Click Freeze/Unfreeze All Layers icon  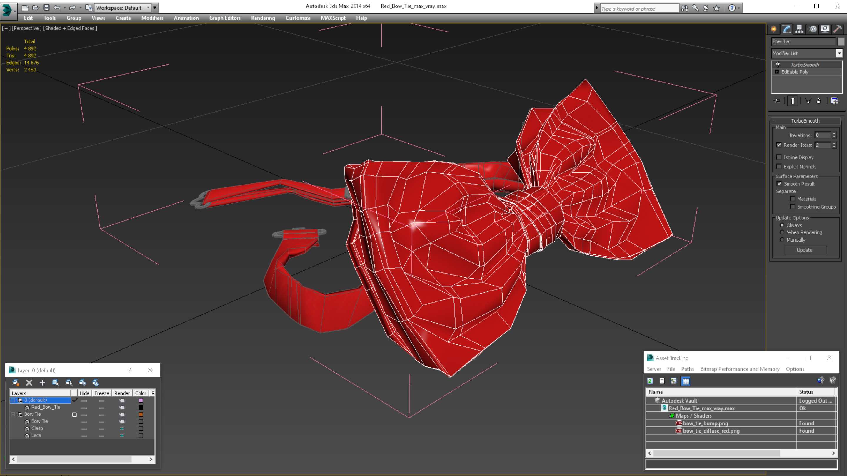(x=95, y=382)
